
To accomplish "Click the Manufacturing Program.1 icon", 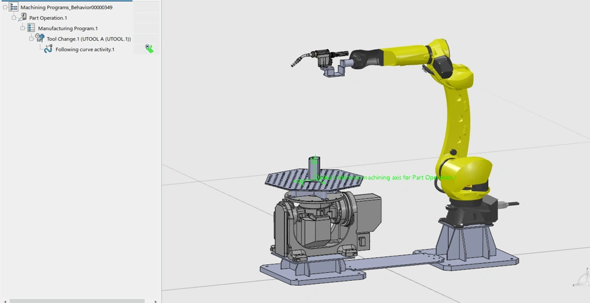I will (x=31, y=28).
